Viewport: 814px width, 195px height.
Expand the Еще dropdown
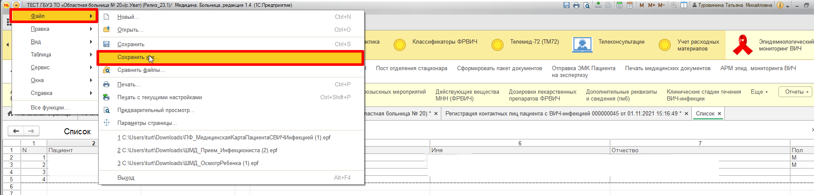pyautogui.click(x=759, y=92)
